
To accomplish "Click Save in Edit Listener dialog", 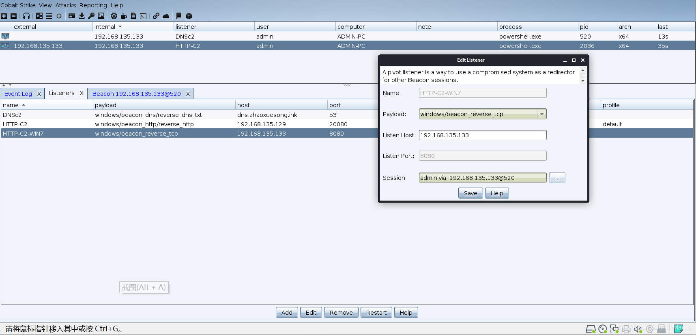I will click(470, 193).
